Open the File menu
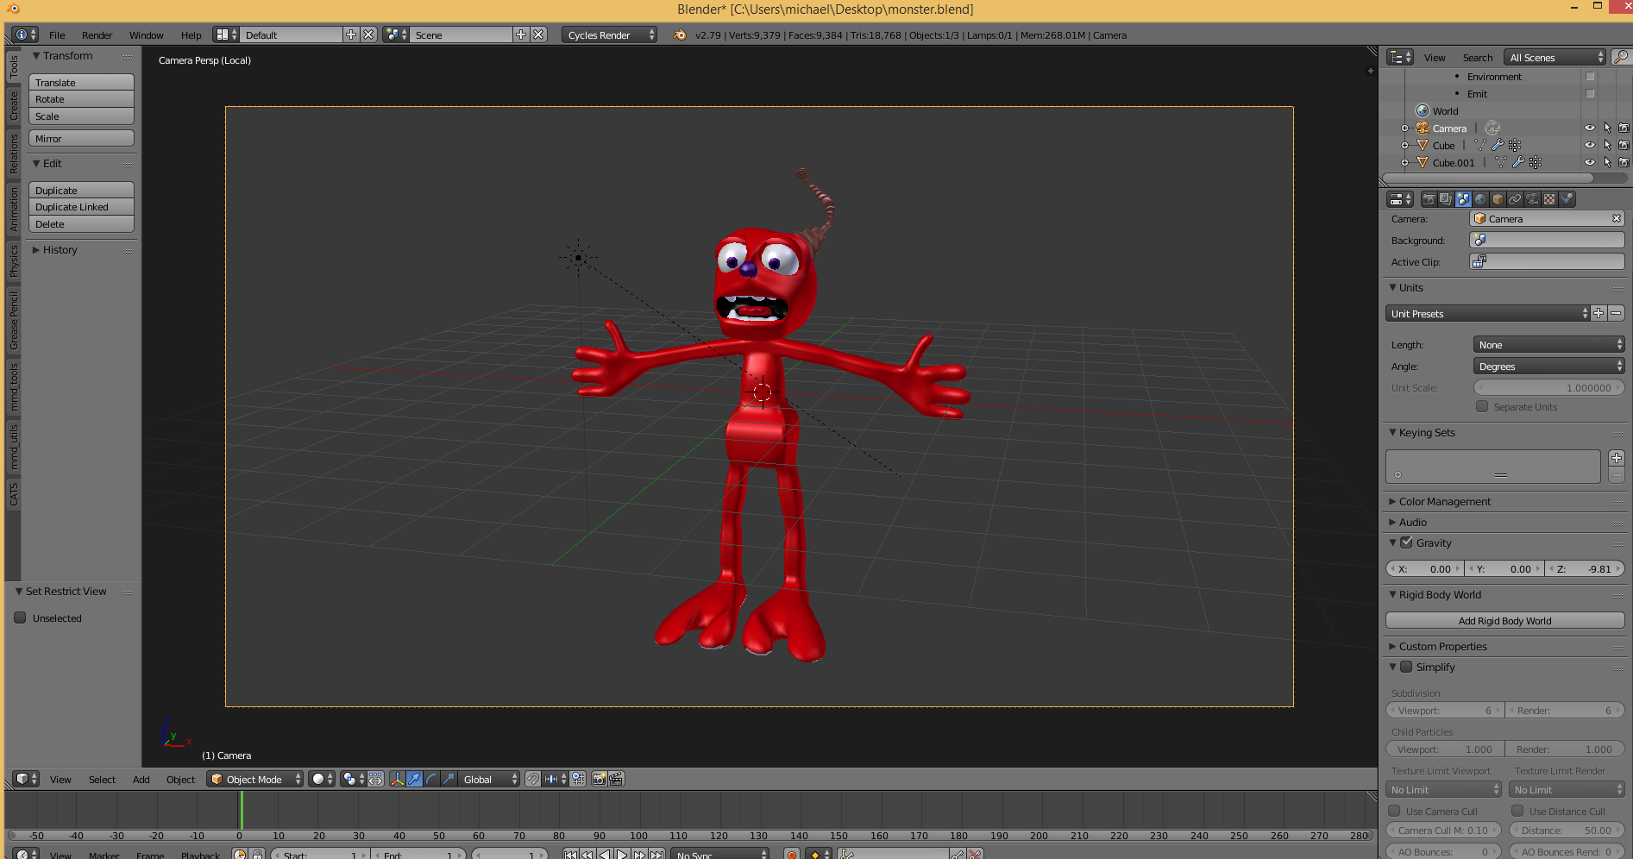This screenshot has width=1633, height=859. pyautogui.click(x=57, y=34)
